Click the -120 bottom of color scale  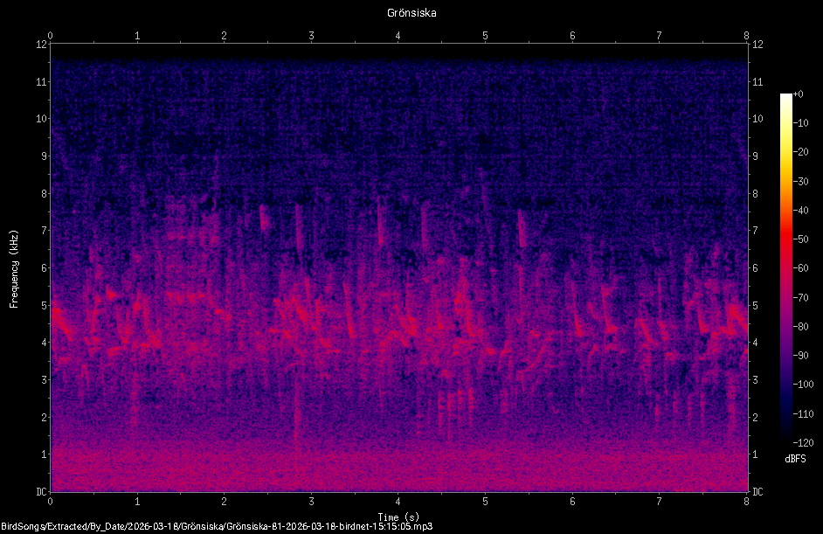pyautogui.click(x=803, y=442)
